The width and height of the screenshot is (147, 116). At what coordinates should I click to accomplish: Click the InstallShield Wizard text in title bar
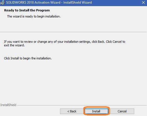point(78,2)
